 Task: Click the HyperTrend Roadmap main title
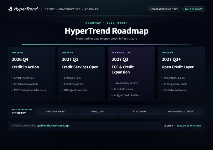tap(106, 31)
